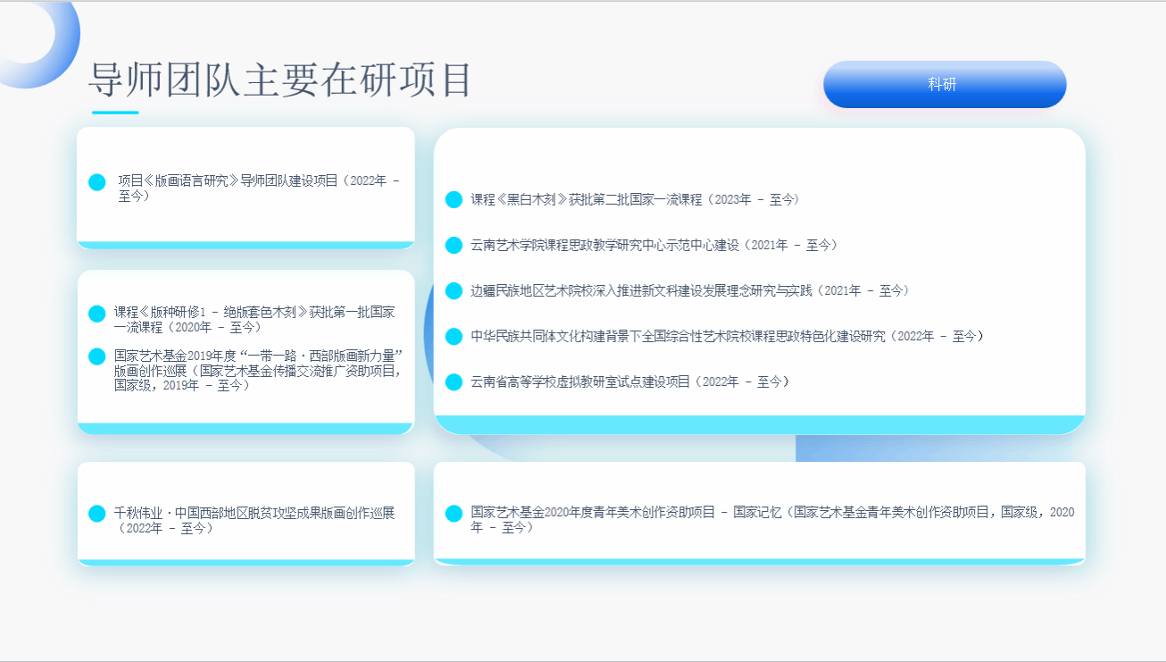This screenshot has width=1166, height=662.
Task: Click the 科研 button
Action: [x=944, y=85]
